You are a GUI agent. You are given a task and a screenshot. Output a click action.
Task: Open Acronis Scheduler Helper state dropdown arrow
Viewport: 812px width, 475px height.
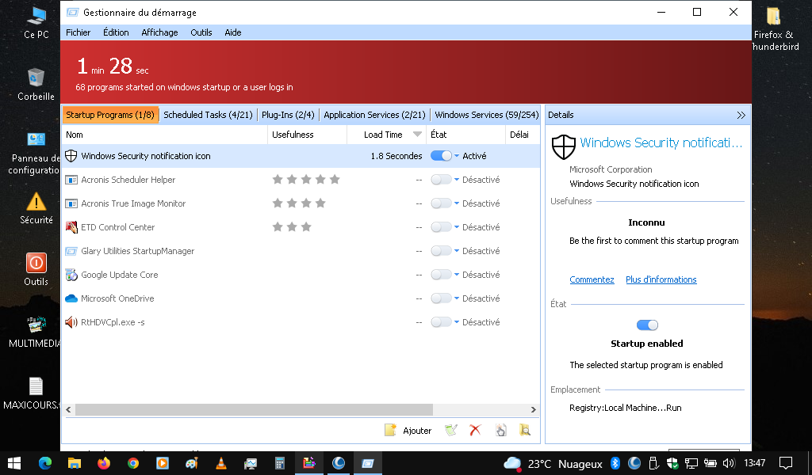click(457, 180)
